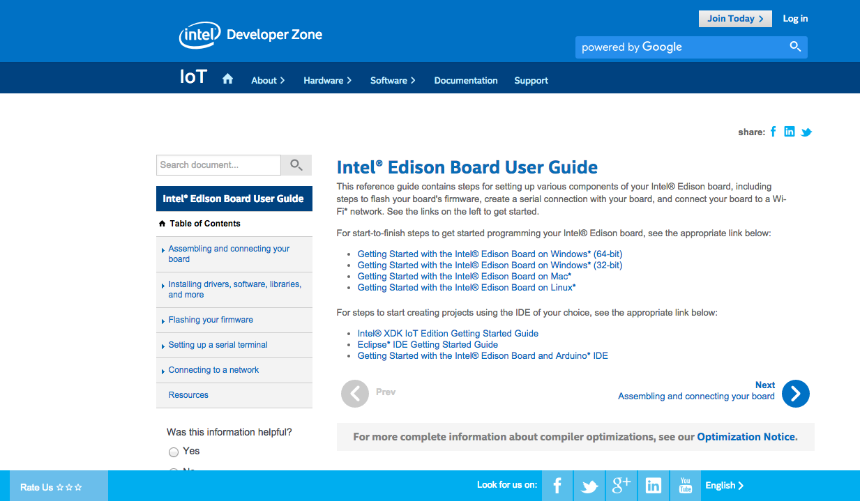The width and height of the screenshot is (860, 501).
Task: Share page on Twitter from share row
Action: (806, 132)
